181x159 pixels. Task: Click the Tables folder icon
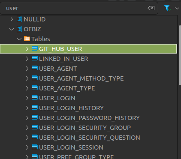tap(27, 39)
